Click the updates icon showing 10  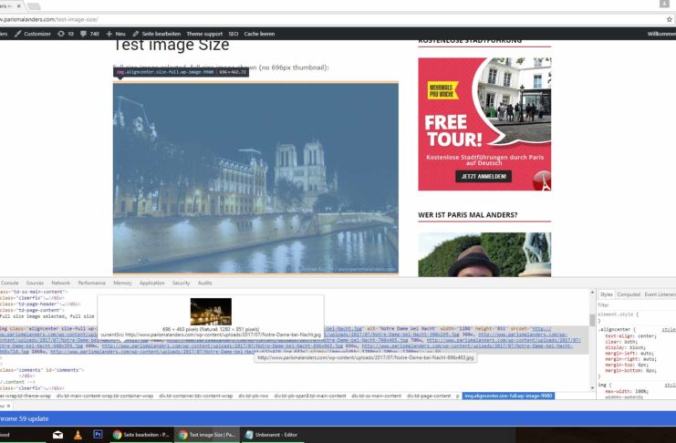coord(65,34)
